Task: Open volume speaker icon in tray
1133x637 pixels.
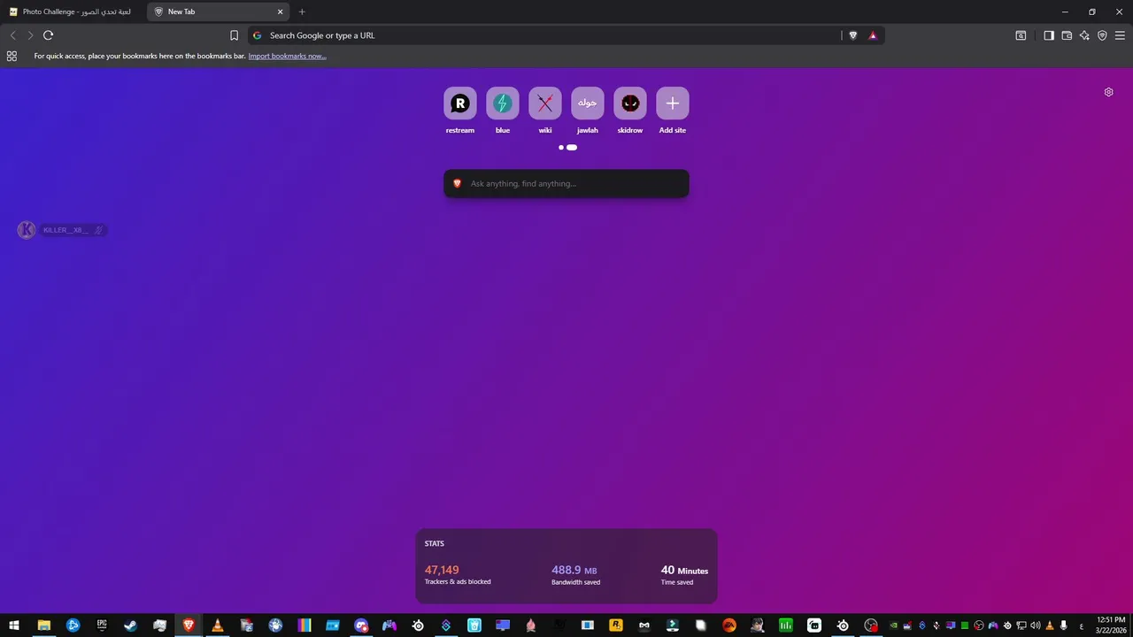Action: [1035, 625]
